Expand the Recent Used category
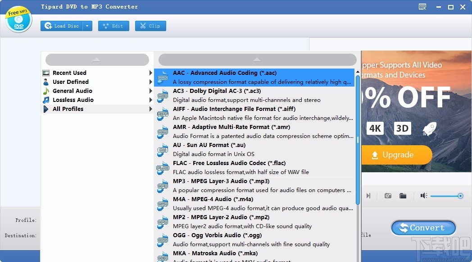The width and height of the screenshot is (472, 262). tap(150, 73)
